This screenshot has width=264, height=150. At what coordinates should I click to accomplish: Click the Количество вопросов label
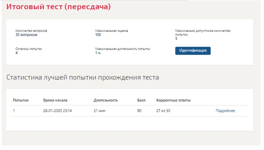(x=31, y=31)
